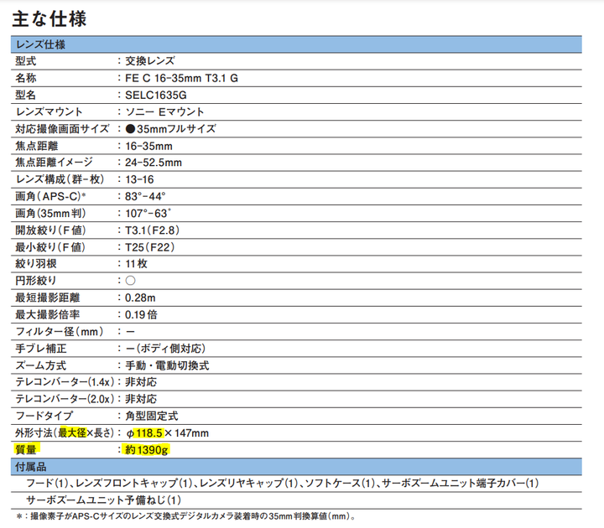This screenshot has width=604, height=528.
Task: Click the zoom type 手動・電動切換式
Action: pyautogui.click(x=167, y=365)
